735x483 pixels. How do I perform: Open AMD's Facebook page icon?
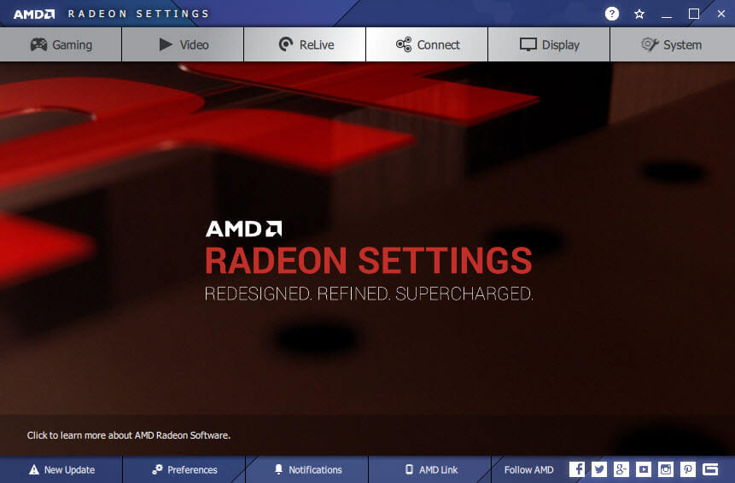point(577,469)
